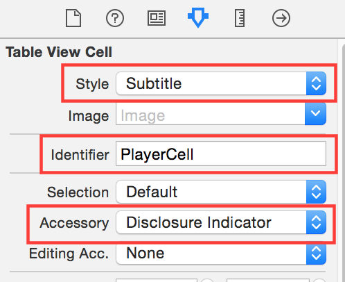This screenshot has width=345, height=282.
Task: Open the File inspector tab
Action: [73, 18]
